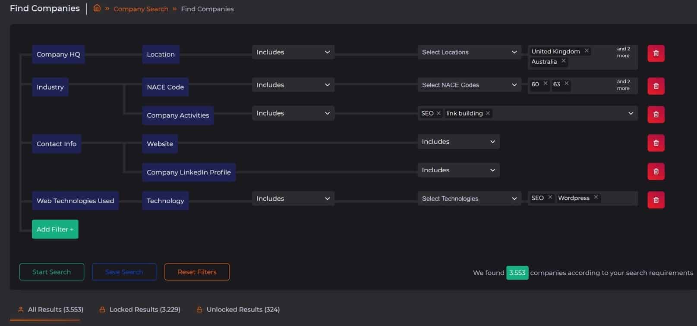Delete the NACE Code filter row

(656, 86)
